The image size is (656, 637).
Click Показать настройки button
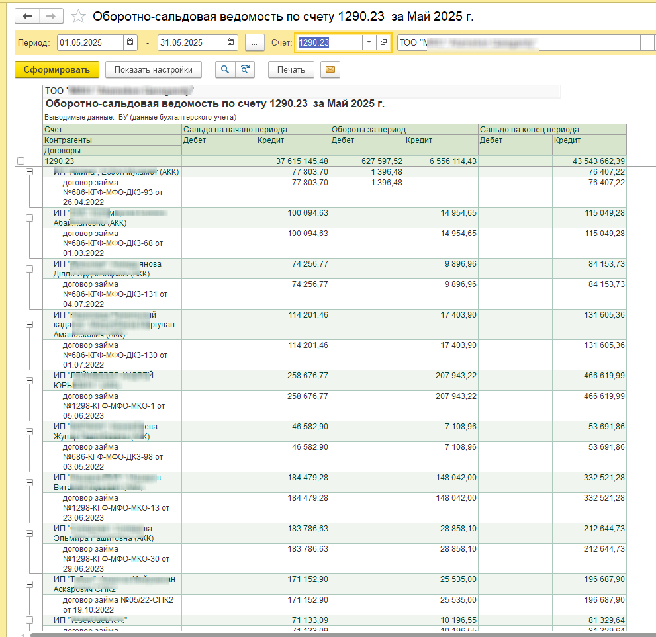click(153, 70)
